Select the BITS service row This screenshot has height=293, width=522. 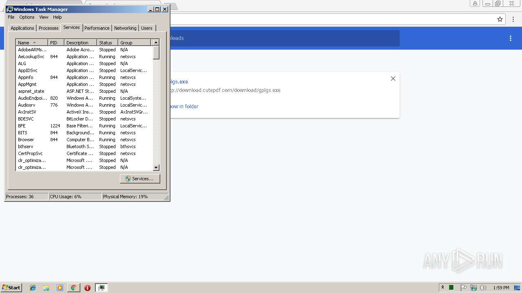point(84,133)
